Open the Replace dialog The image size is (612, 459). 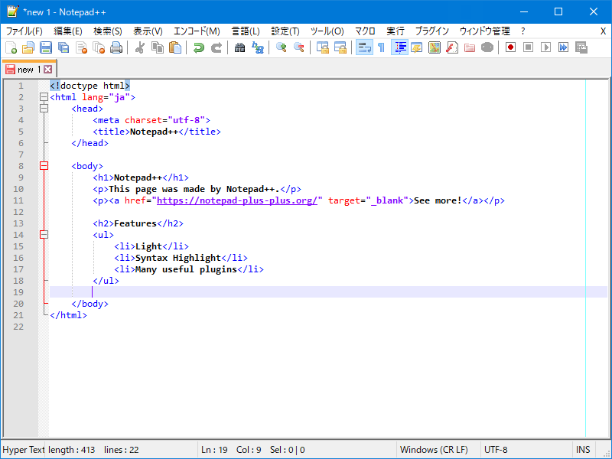pyautogui.click(x=256, y=47)
